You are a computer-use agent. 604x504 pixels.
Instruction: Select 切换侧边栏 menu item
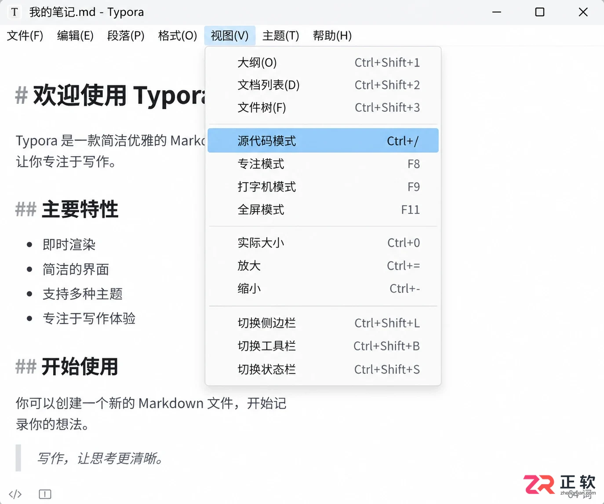click(323, 323)
